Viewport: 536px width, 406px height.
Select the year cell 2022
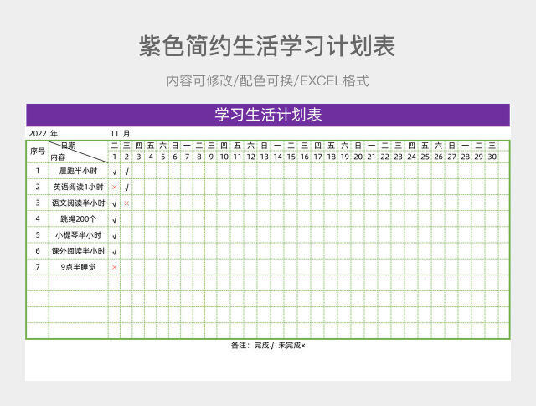(38, 134)
